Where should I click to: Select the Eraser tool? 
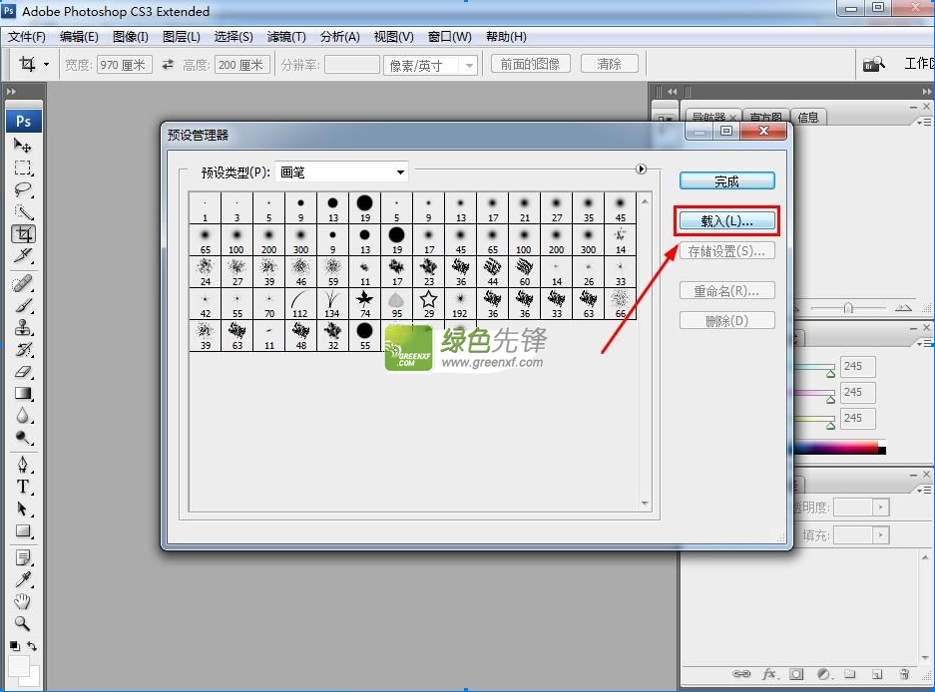click(23, 372)
